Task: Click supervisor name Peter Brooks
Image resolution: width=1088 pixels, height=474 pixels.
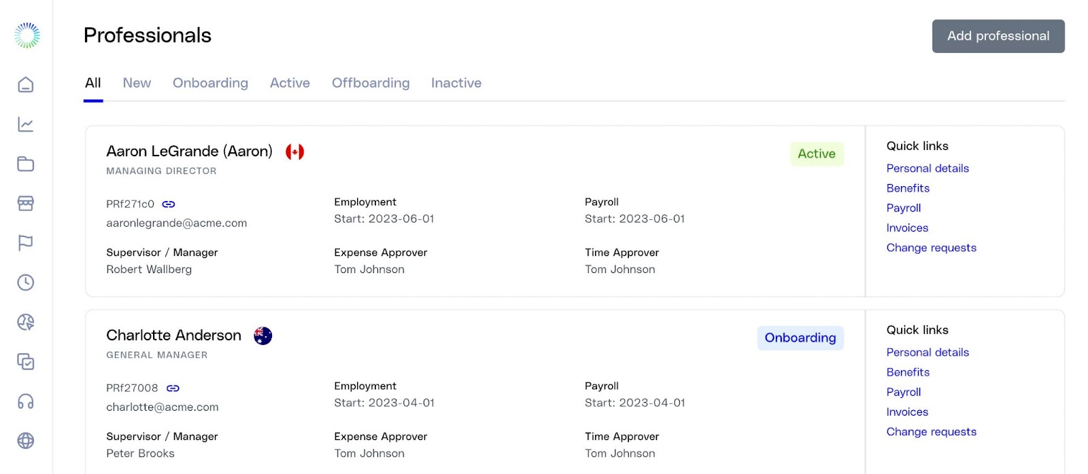Action: coord(140,453)
